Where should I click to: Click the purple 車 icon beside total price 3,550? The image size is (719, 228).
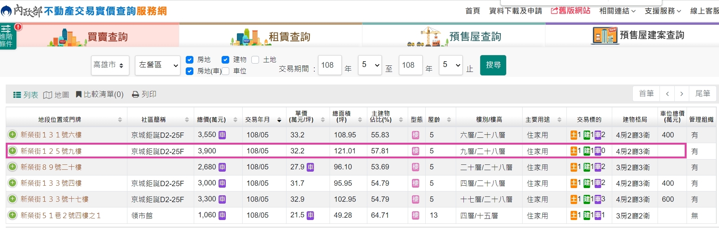(x=222, y=135)
